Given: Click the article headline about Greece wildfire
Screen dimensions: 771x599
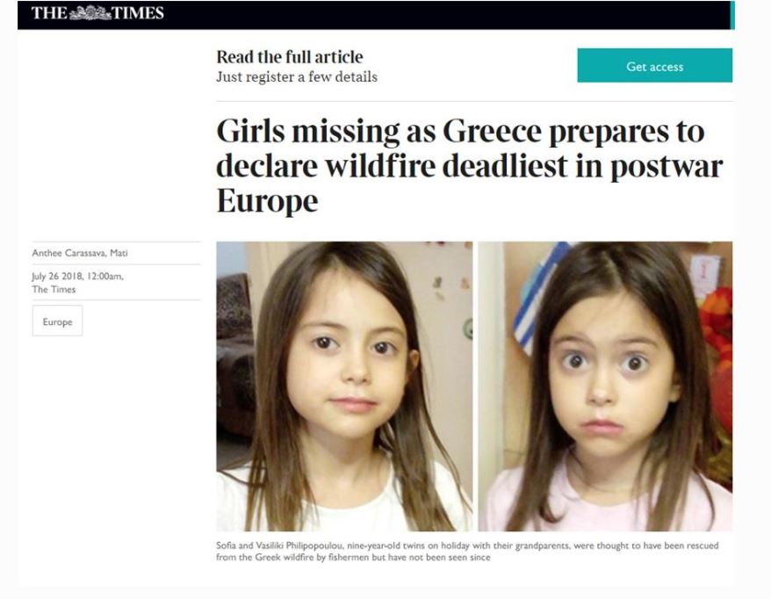Looking at the screenshot, I should [x=470, y=166].
